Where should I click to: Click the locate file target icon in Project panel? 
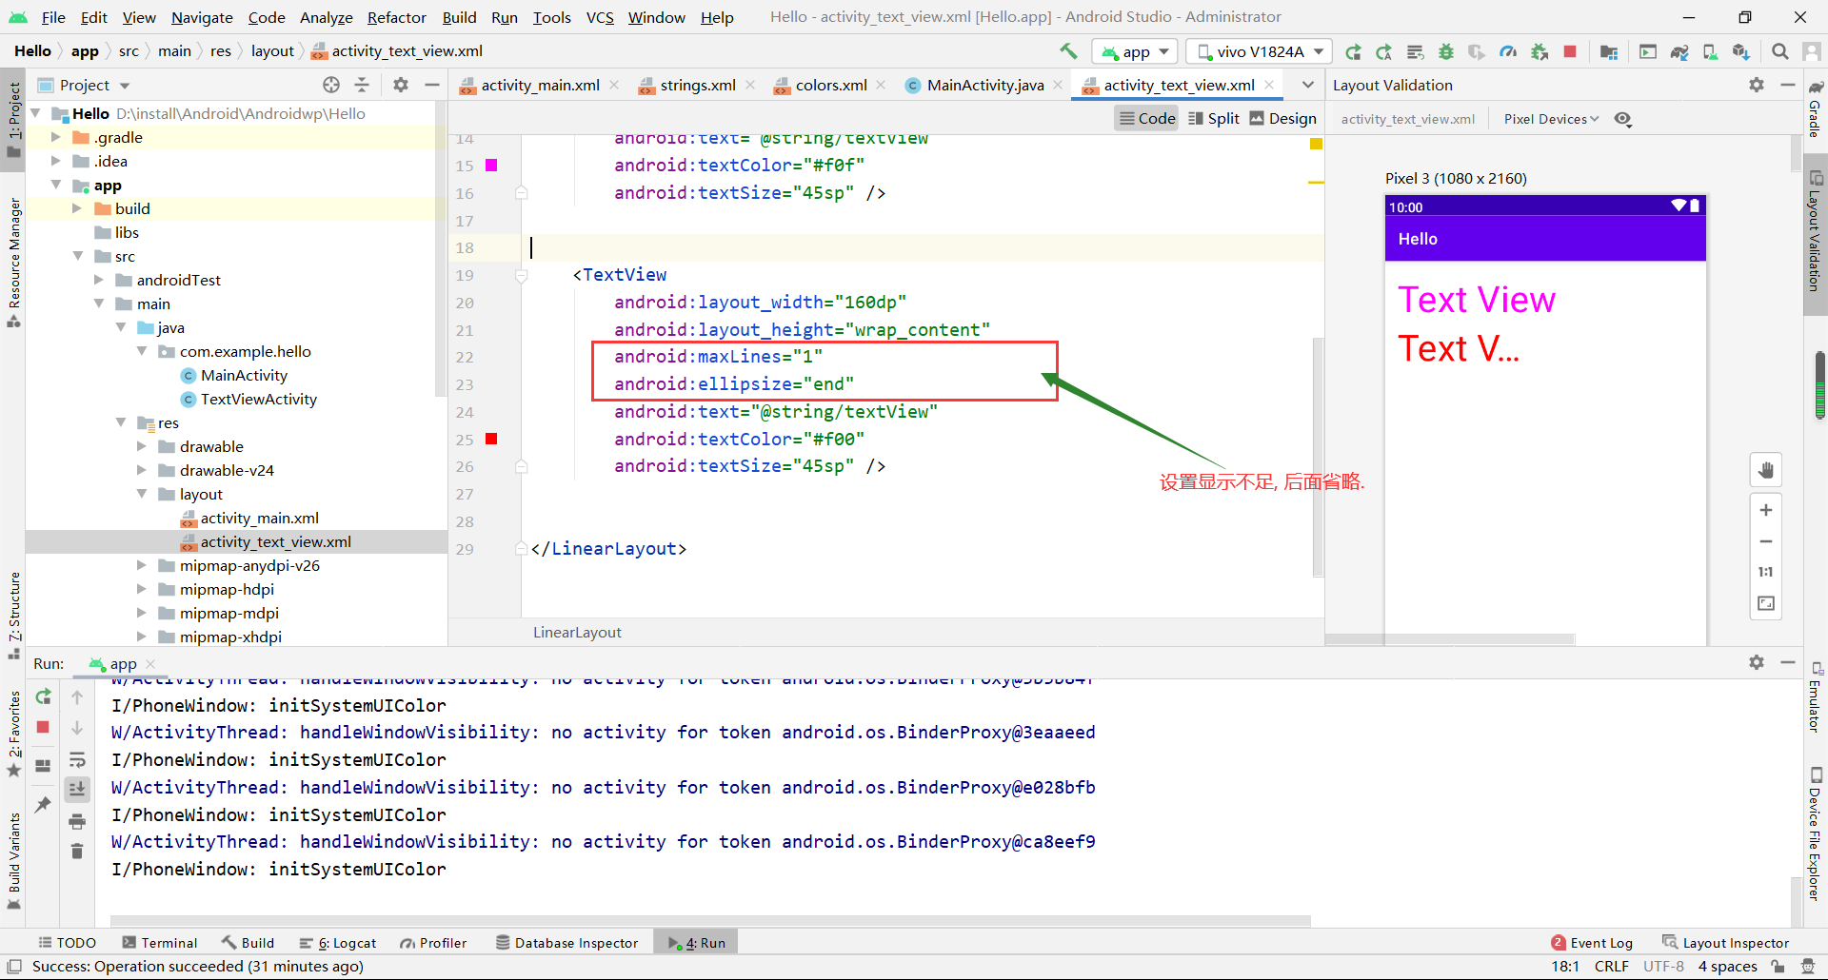(x=331, y=85)
